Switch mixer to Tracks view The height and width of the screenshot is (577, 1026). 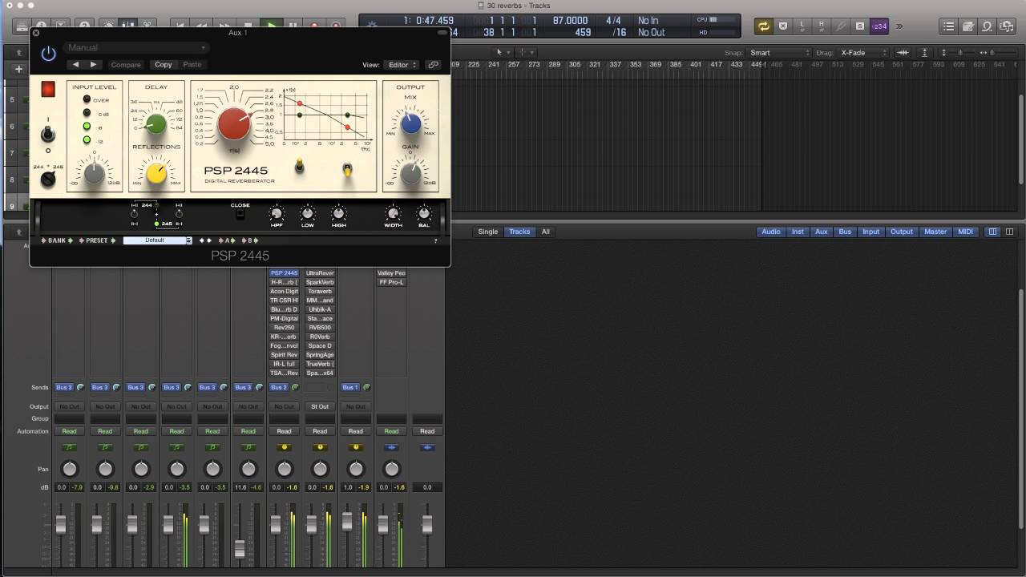(519, 232)
